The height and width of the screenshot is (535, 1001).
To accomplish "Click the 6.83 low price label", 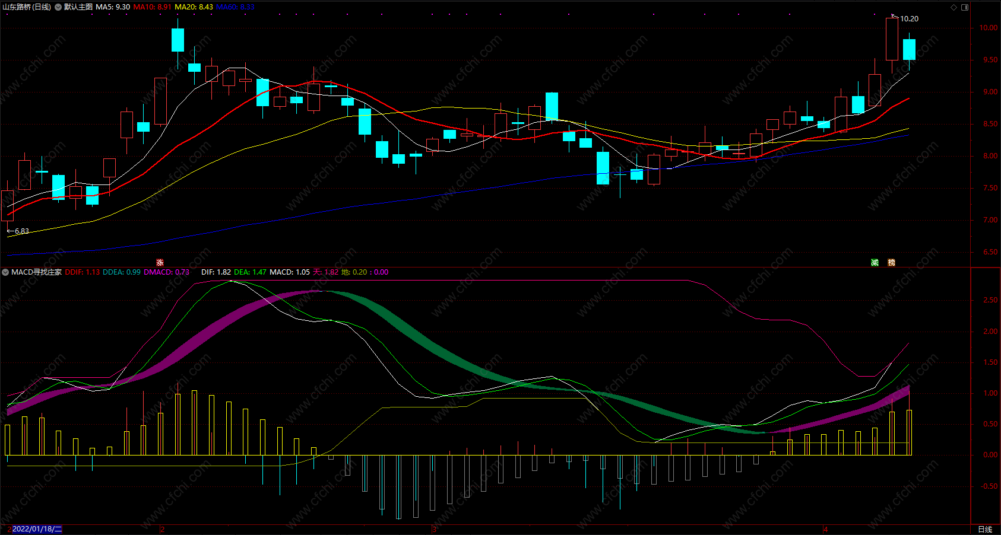I will (x=22, y=231).
